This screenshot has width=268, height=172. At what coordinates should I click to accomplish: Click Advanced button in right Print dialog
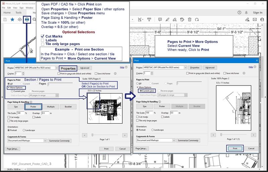click(210, 67)
